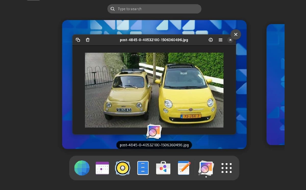
Task: Click the small close button in viewer header
Action: 230,40
